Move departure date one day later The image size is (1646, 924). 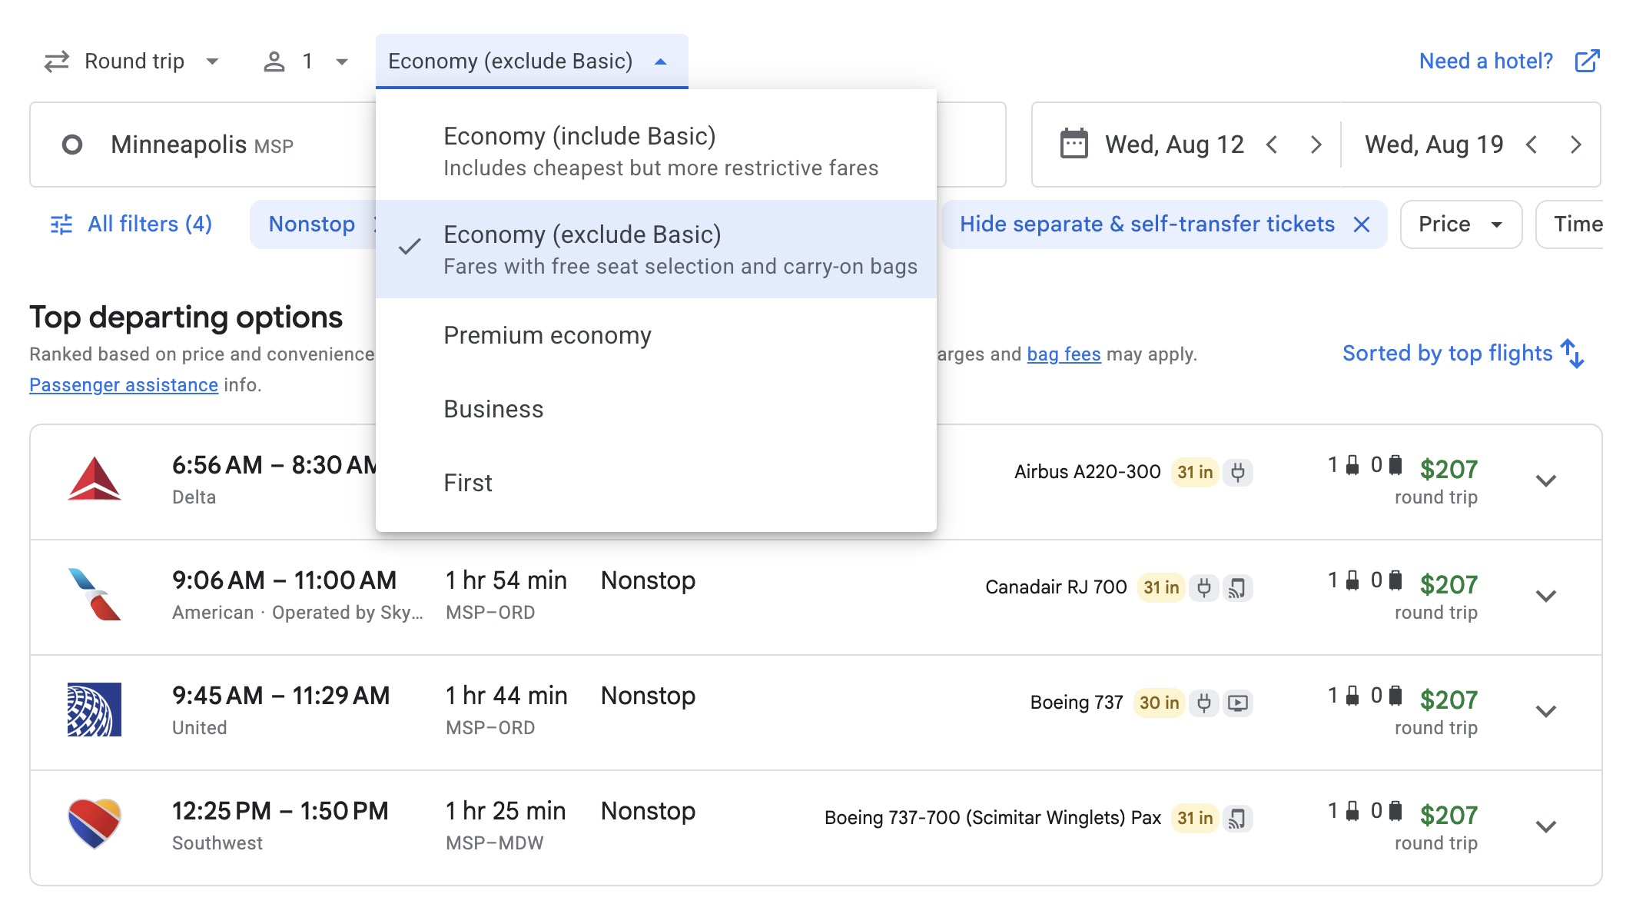[1316, 145]
